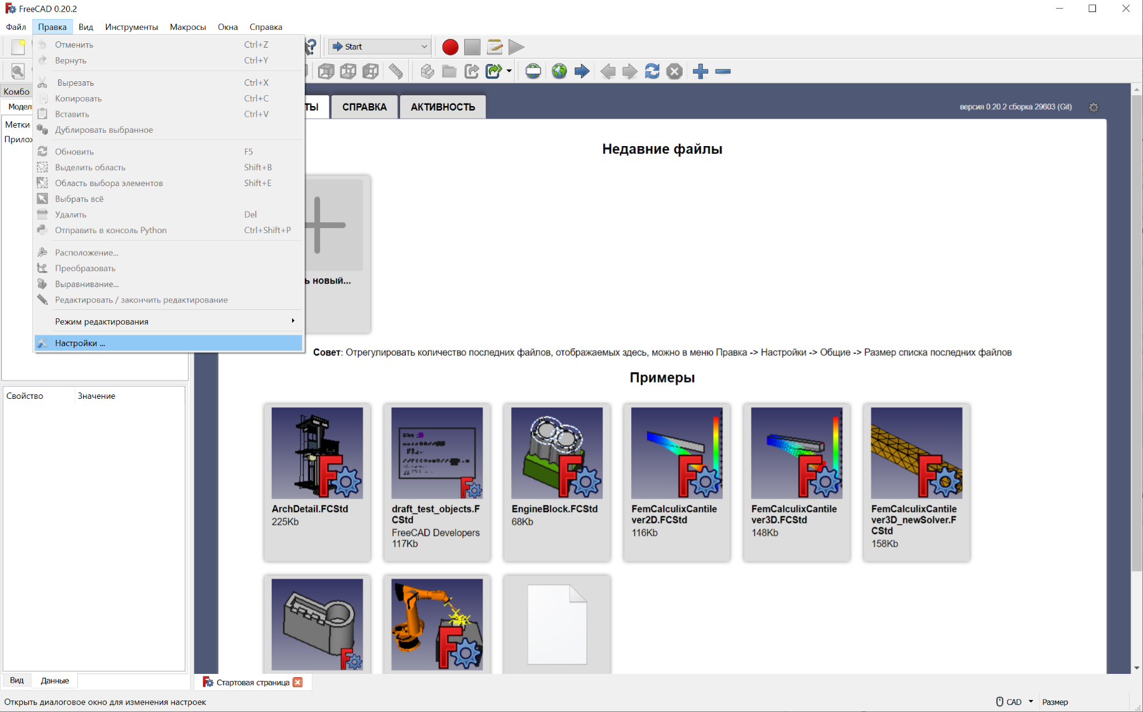Open the FemCalculixCantilever3D_newSolver example
This screenshot has width=1143, height=712.
coord(916,482)
